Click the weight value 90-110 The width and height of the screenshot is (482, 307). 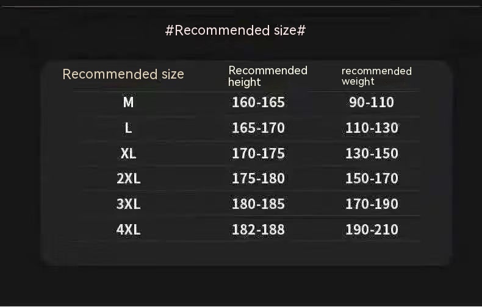coord(372,102)
